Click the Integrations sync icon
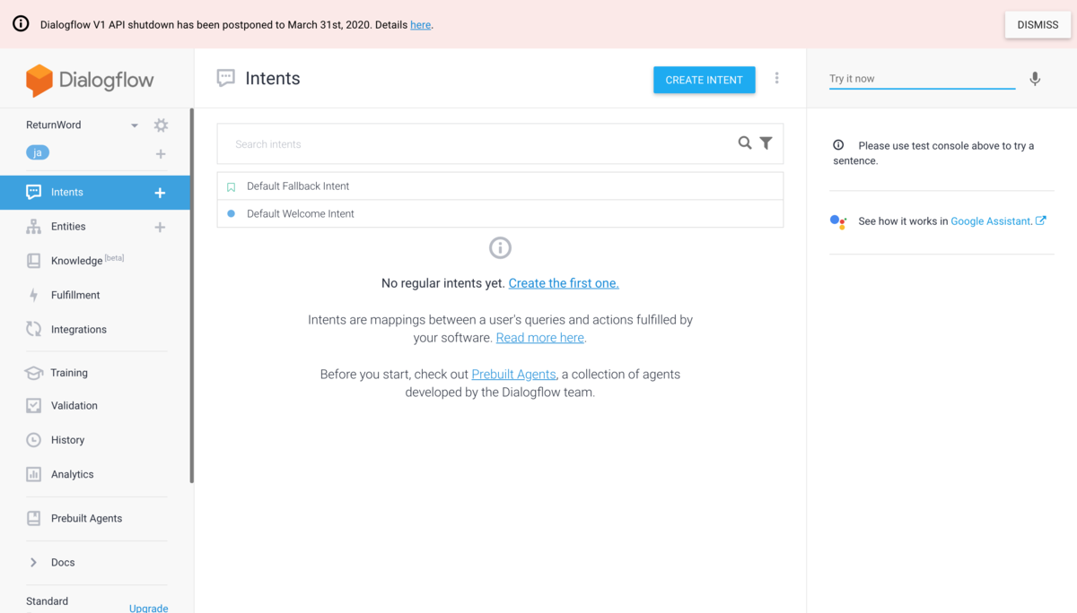 (x=33, y=329)
